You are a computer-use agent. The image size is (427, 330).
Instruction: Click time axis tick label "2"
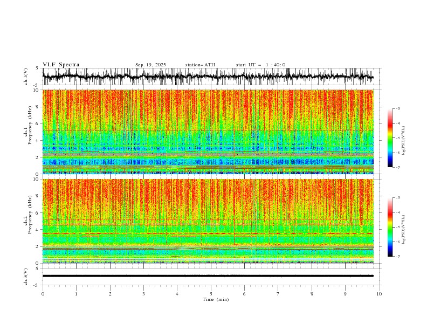tap(110, 294)
